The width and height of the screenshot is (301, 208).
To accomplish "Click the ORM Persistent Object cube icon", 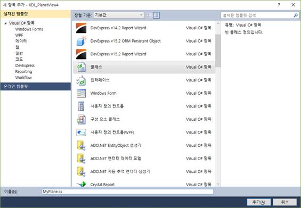I will click(81, 41).
